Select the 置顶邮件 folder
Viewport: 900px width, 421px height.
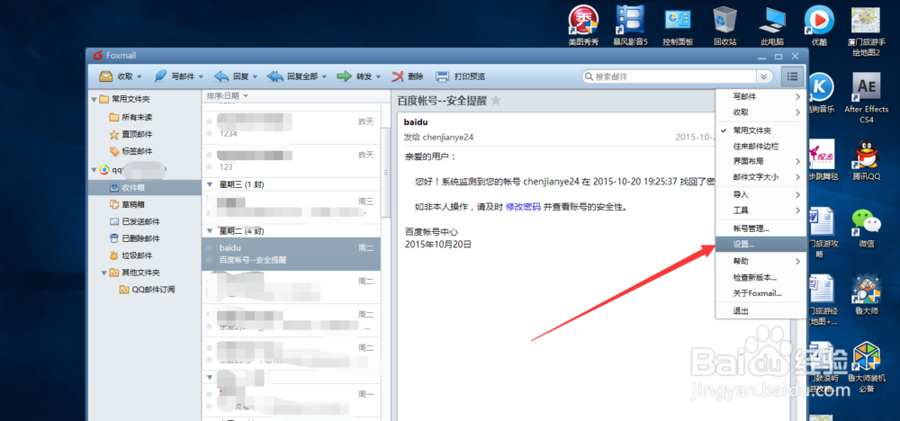[130, 134]
